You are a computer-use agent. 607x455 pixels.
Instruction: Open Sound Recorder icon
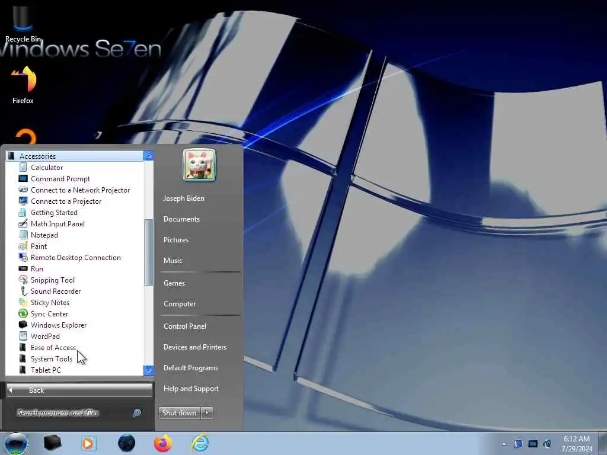tap(23, 291)
